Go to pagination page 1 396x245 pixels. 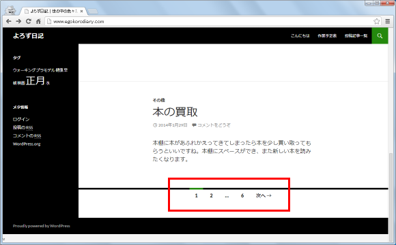coord(196,195)
